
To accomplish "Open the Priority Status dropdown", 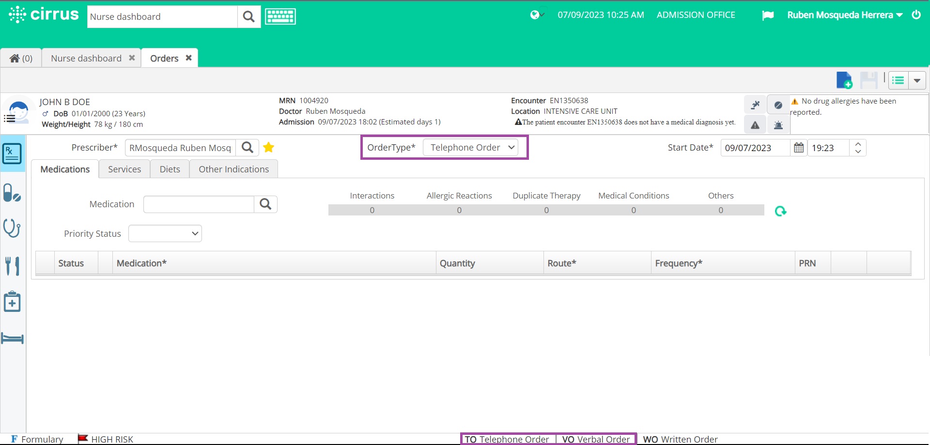I will pos(165,233).
